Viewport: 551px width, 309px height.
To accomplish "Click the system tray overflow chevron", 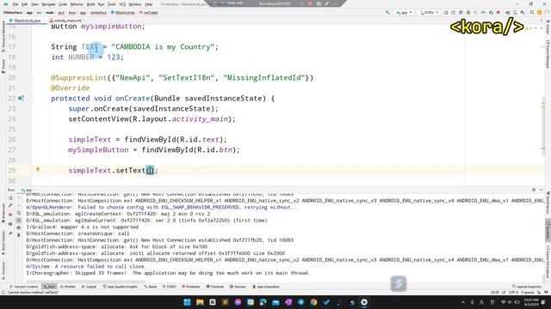I will click(463, 302).
